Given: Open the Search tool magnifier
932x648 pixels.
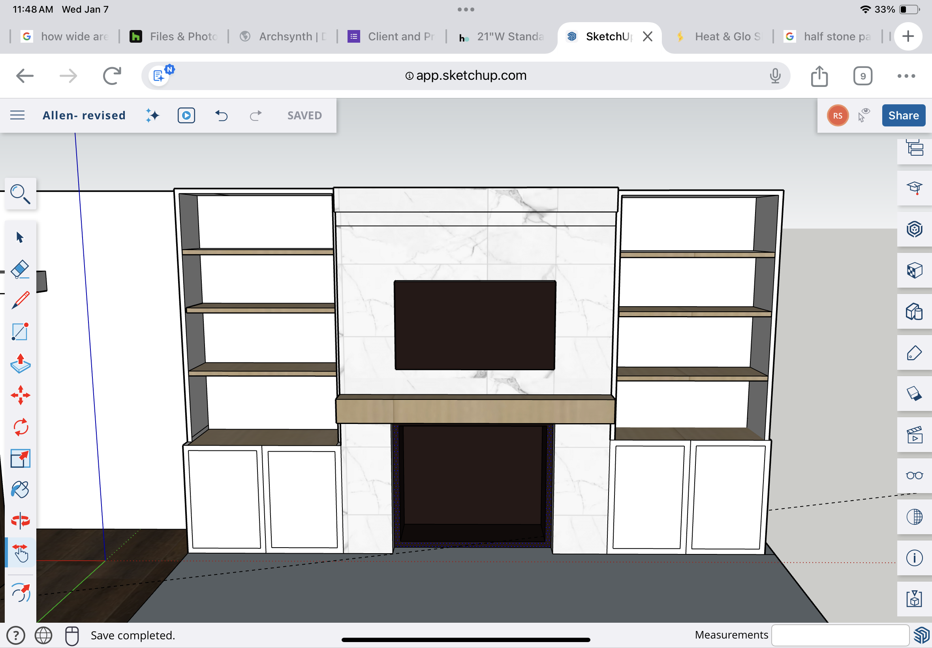Looking at the screenshot, I should click(x=20, y=194).
